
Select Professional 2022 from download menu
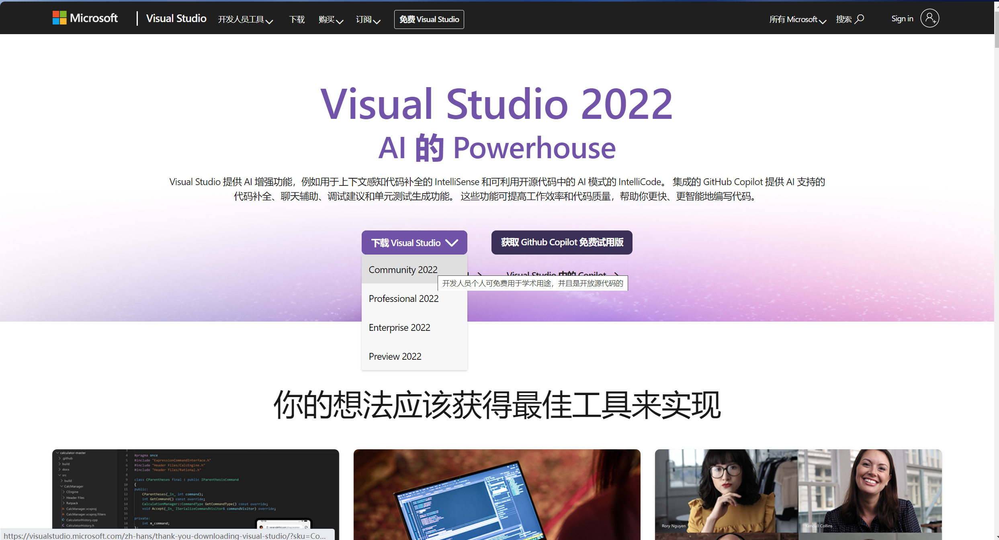[414, 298]
